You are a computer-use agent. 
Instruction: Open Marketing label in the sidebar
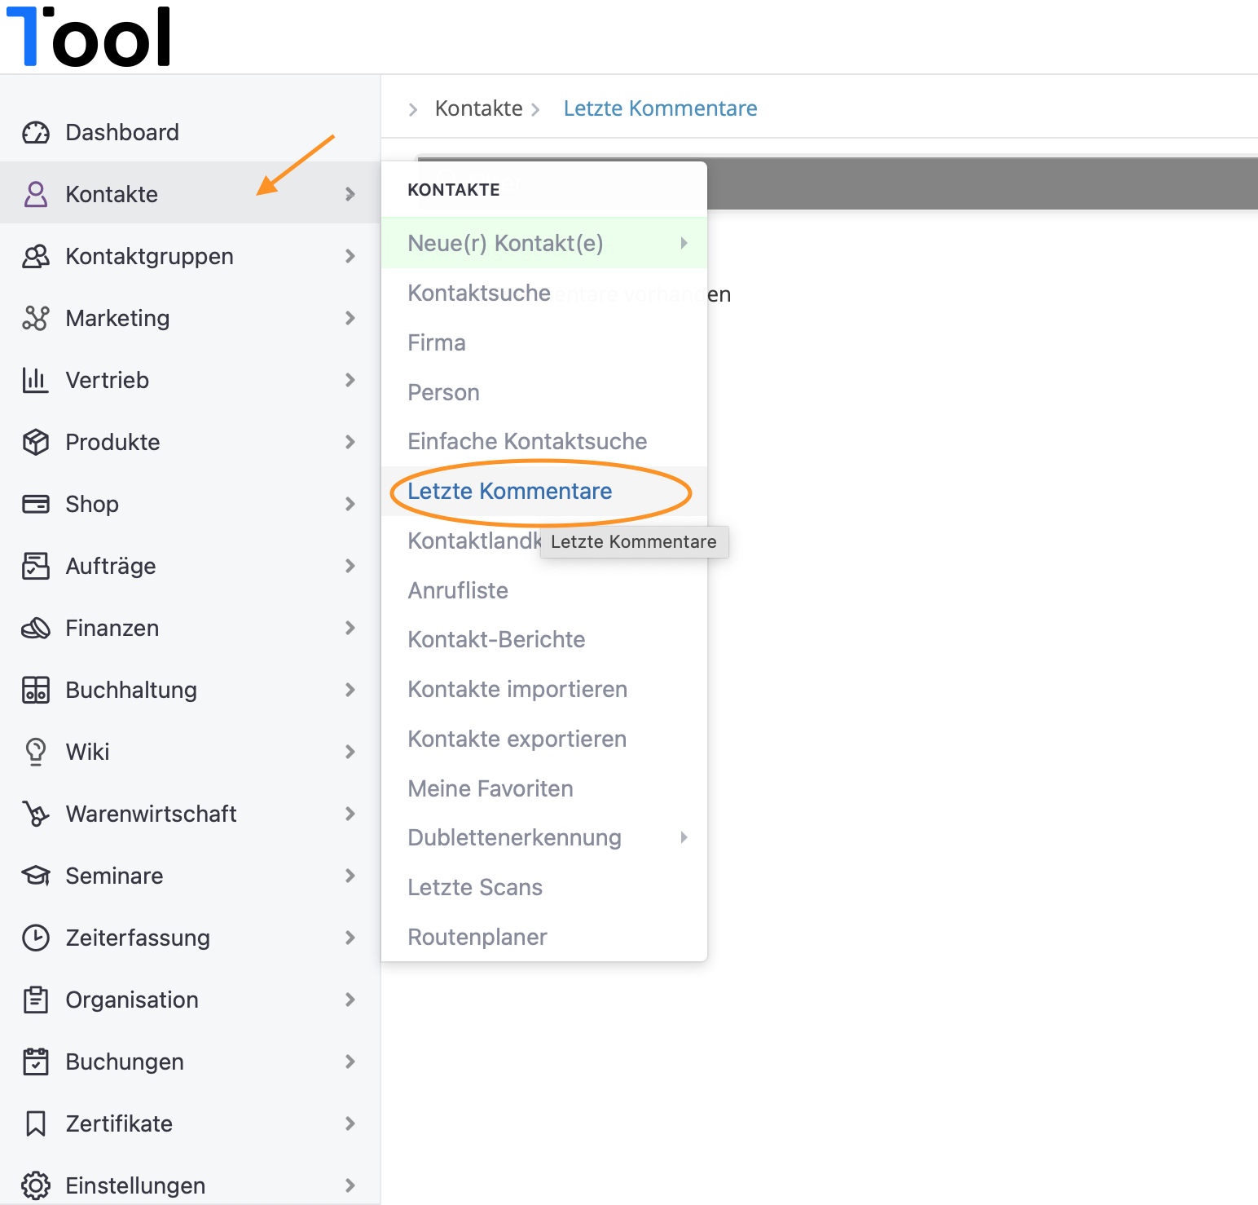tap(118, 318)
